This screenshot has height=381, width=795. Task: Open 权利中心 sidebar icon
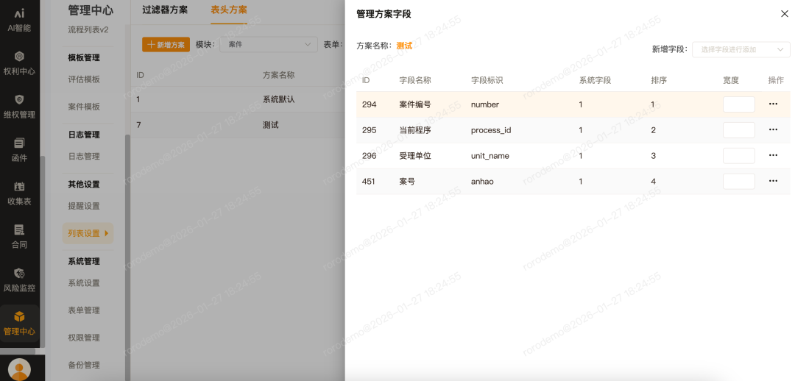click(19, 64)
